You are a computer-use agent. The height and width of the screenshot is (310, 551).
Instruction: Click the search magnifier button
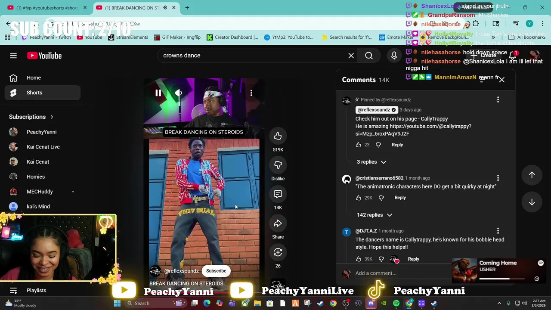(369, 56)
